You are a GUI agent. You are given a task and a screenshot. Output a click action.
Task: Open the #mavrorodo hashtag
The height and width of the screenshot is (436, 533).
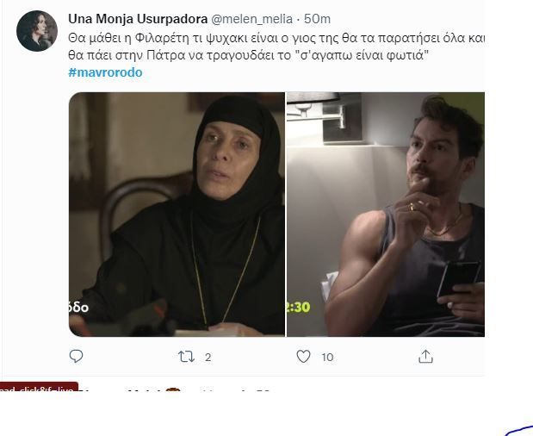(105, 72)
